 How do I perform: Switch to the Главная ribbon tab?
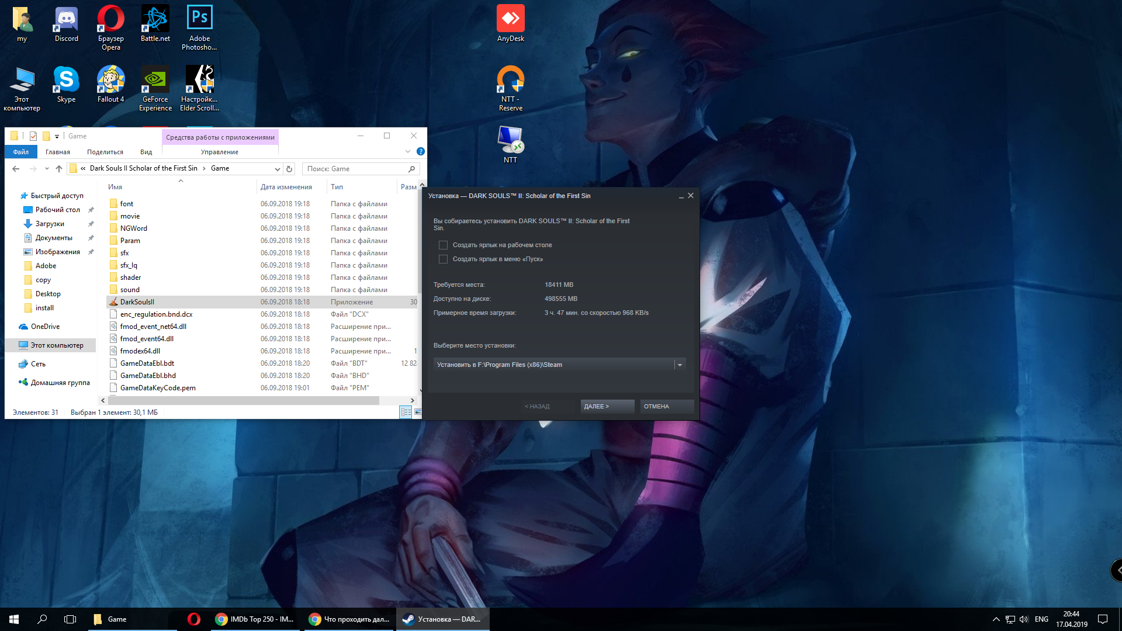(x=58, y=152)
